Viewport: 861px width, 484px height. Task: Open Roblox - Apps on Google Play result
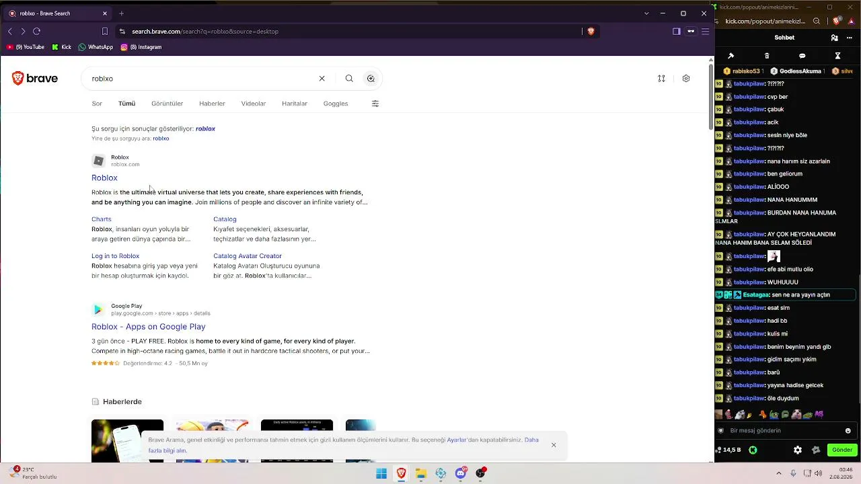(149, 327)
